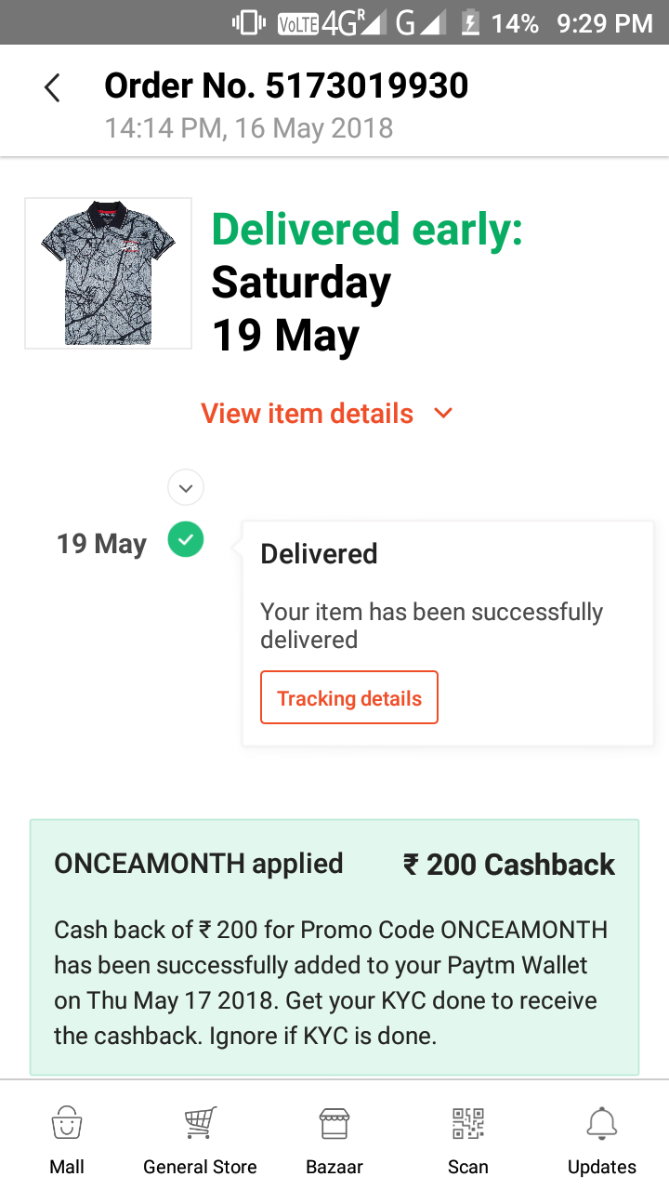
Task: Tap the Order No. 5173019930 title
Action: click(x=286, y=86)
